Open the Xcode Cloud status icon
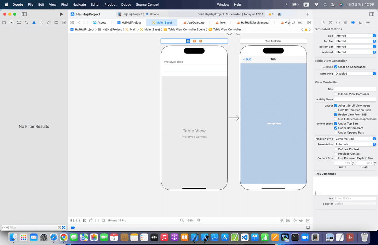Image resolution: width=378 pixels, height=245 pixels. click(280, 14)
